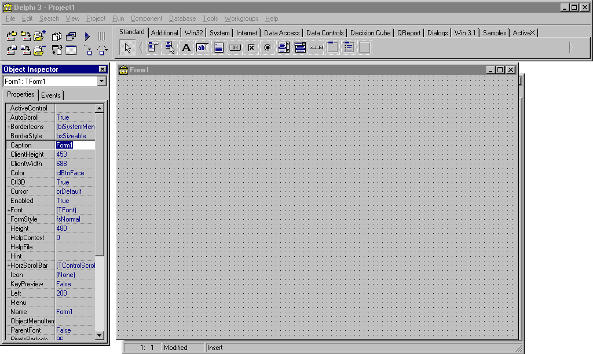Select the pointer tool in component palette

127,47
